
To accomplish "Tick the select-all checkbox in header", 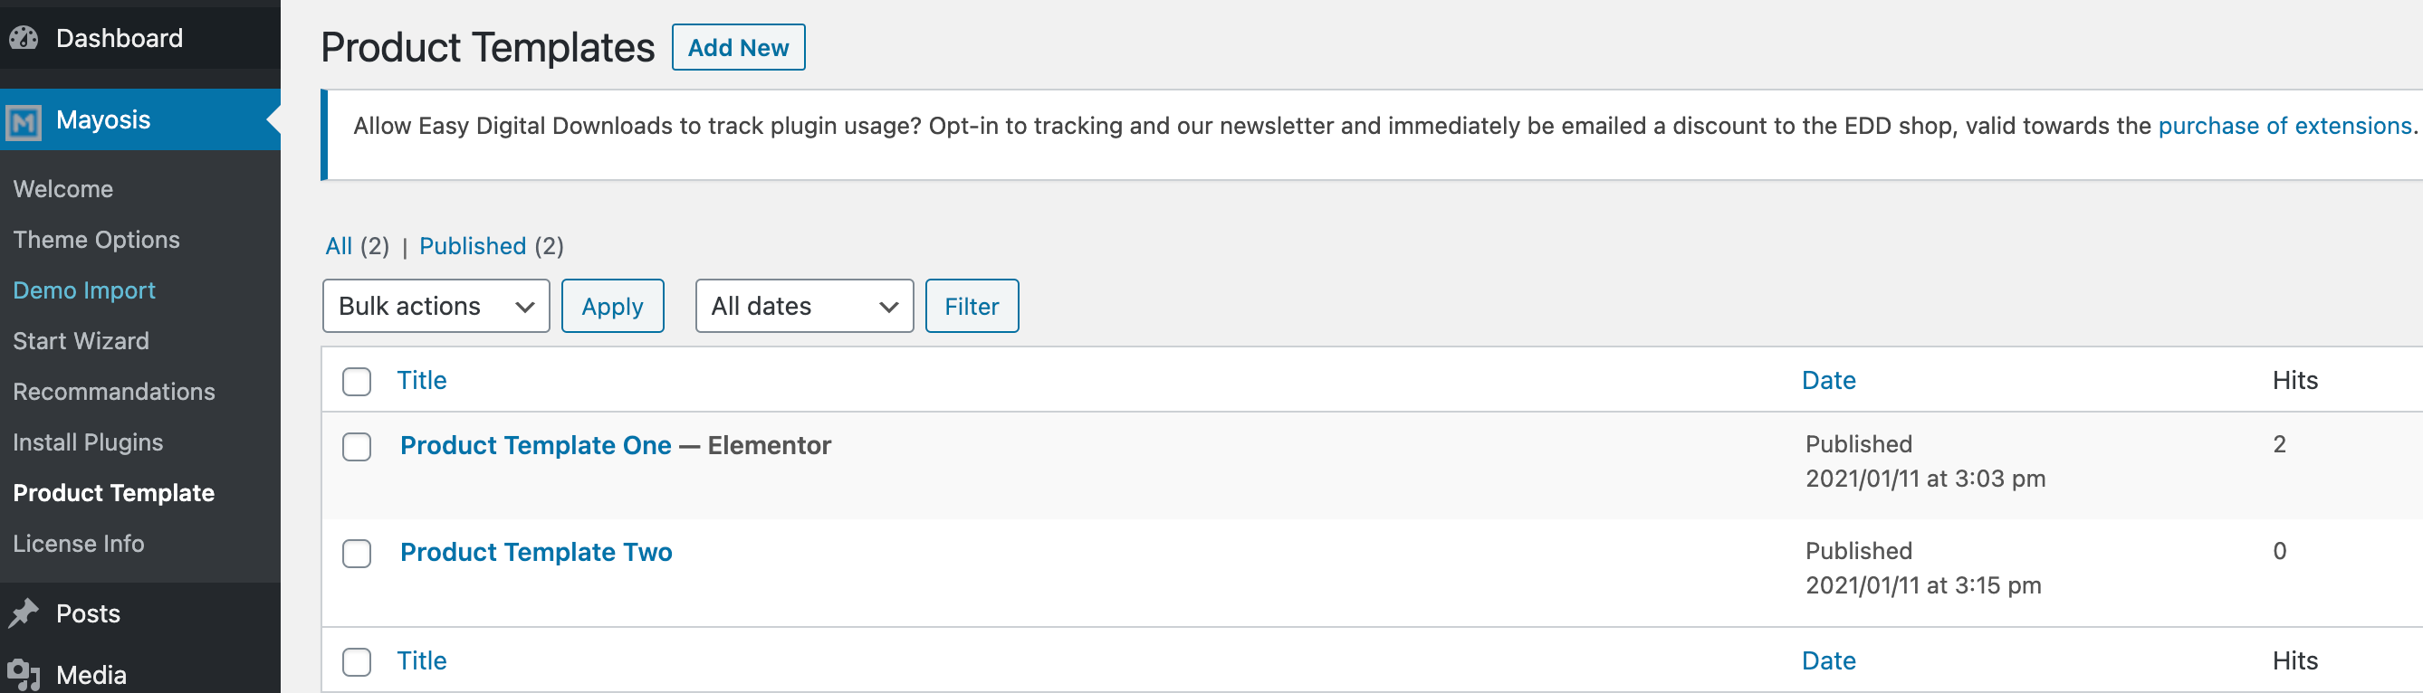I will click(x=357, y=381).
